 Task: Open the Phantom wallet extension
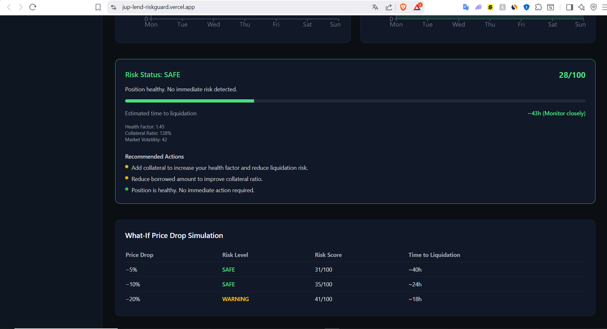(x=478, y=7)
